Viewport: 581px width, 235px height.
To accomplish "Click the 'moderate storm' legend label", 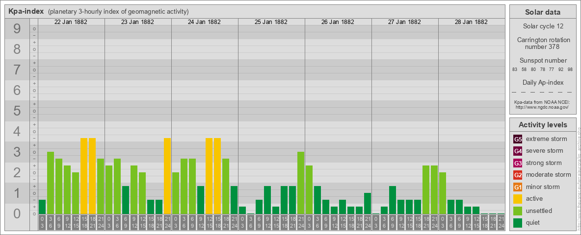I will pos(549,175).
